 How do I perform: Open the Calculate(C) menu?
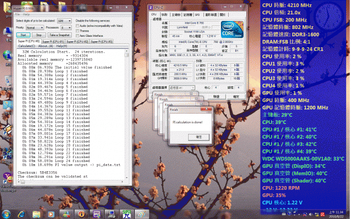pos(27,46)
